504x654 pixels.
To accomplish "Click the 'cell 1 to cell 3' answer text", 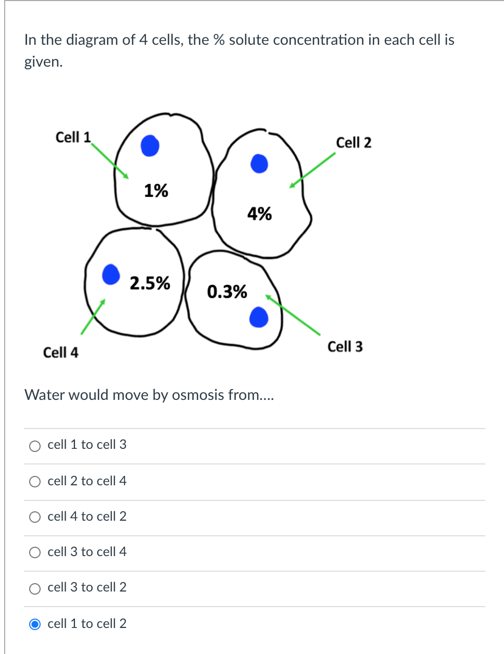I will pos(86,445).
